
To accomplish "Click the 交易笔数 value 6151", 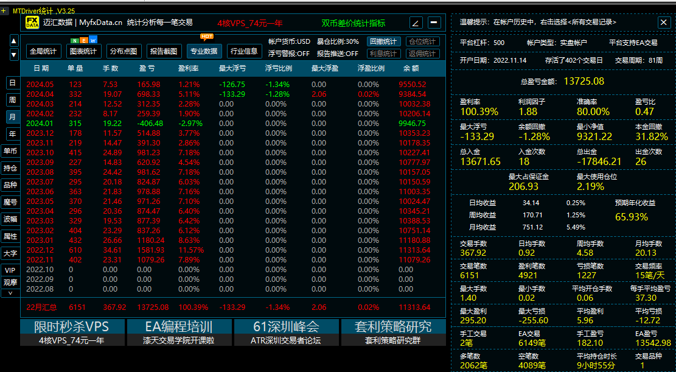I will 469,275.
